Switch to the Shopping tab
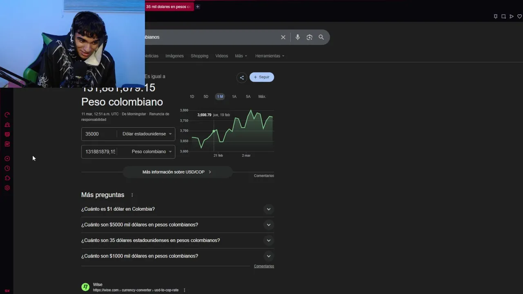This screenshot has height=294, width=523. (x=199, y=56)
